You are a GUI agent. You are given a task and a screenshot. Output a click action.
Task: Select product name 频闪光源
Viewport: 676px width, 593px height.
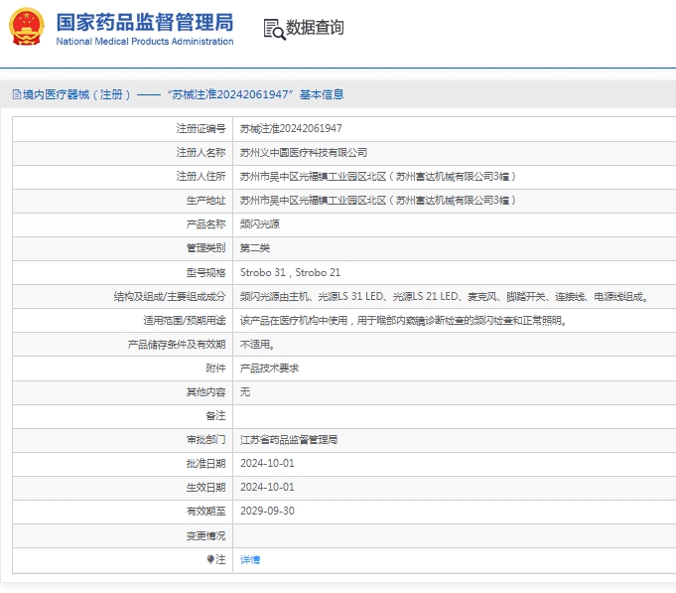click(x=259, y=224)
